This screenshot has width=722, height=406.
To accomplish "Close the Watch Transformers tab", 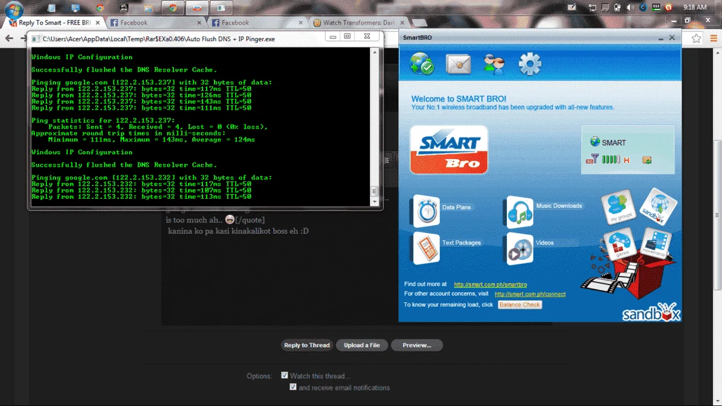I will [x=402, y=22].
